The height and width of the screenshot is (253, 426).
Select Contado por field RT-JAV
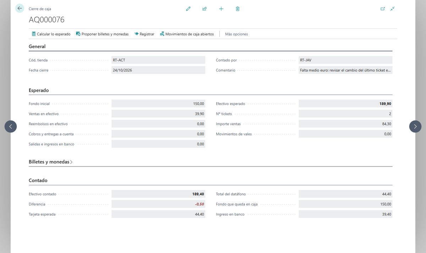tap(345, 60)
